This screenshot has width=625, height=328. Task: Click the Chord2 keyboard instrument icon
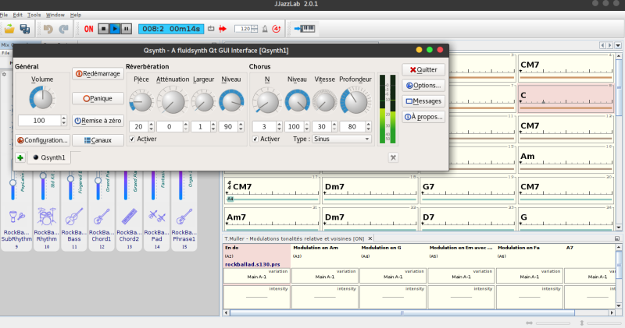click(129, 216)
